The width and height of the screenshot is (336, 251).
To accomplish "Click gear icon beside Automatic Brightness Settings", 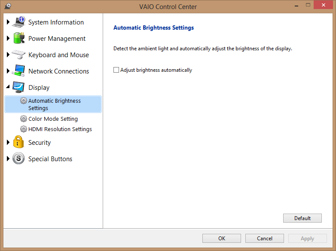I will coord(24,101).
